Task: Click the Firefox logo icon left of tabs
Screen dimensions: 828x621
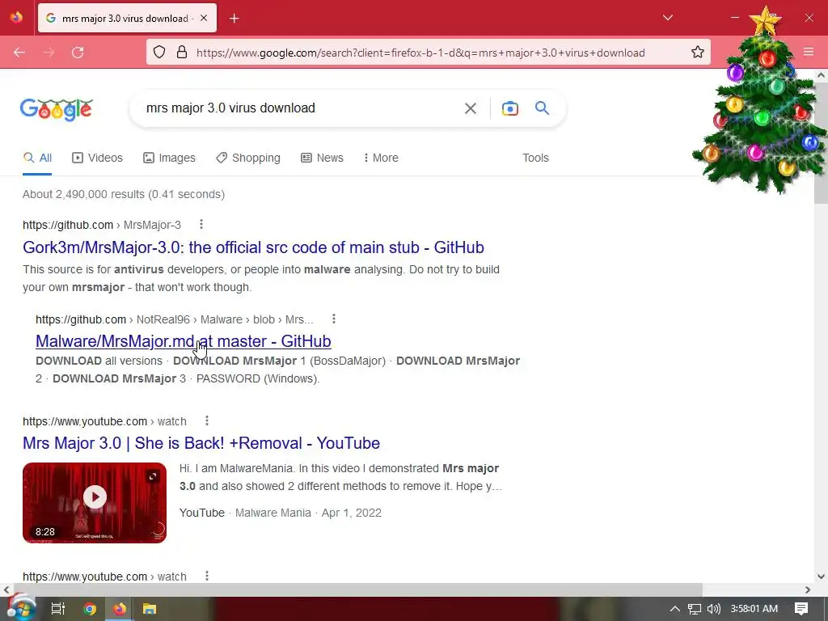Action: click(16, 18)
